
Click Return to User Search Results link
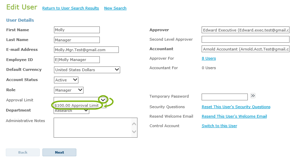(x=71, y=8)
